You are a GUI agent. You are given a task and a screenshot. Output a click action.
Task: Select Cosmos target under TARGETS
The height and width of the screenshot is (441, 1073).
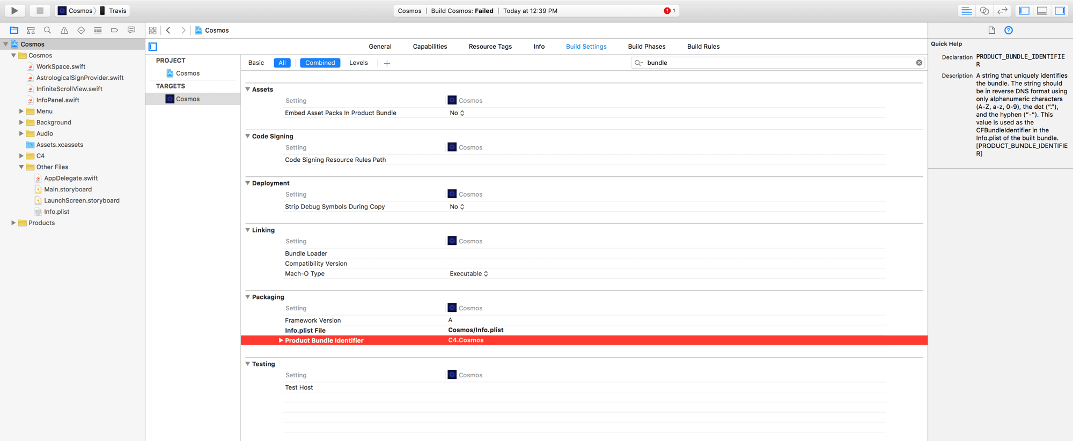tap(188, 99)
